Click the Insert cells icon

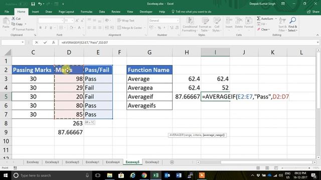point(229,23)
